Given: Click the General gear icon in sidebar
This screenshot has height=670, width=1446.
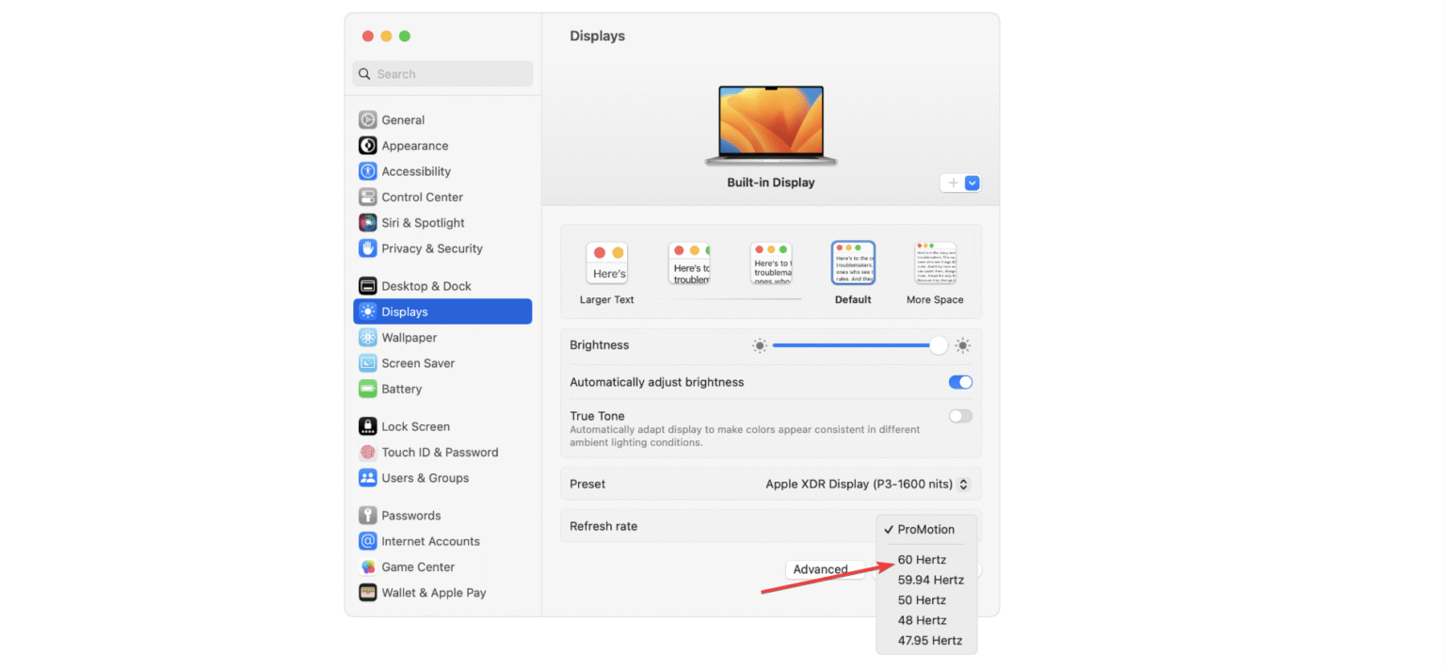Looking at the screenshot, I should [x=367, y=120].
